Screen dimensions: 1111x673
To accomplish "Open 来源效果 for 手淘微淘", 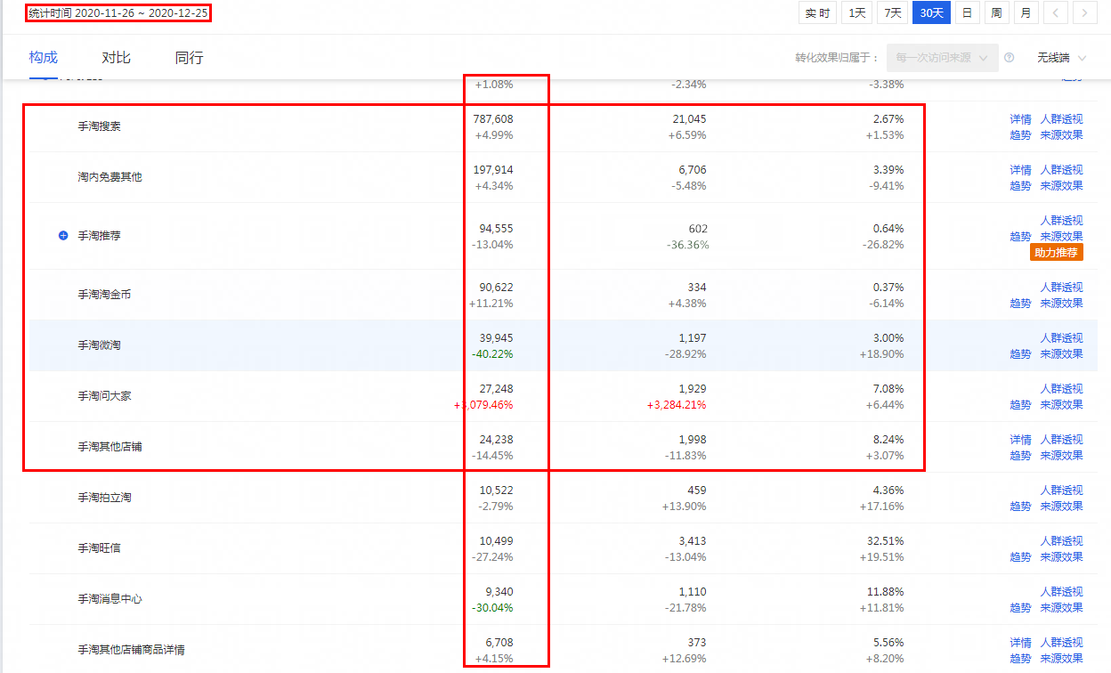I will [x=1061, y=354].
